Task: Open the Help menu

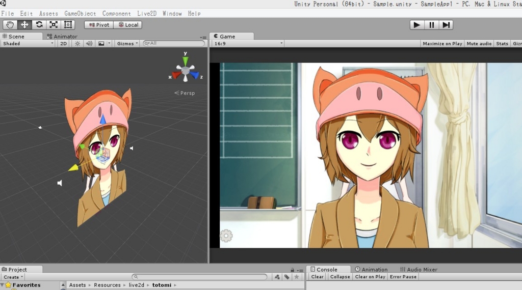Action: pyautogui.click(x=194, y=14)
